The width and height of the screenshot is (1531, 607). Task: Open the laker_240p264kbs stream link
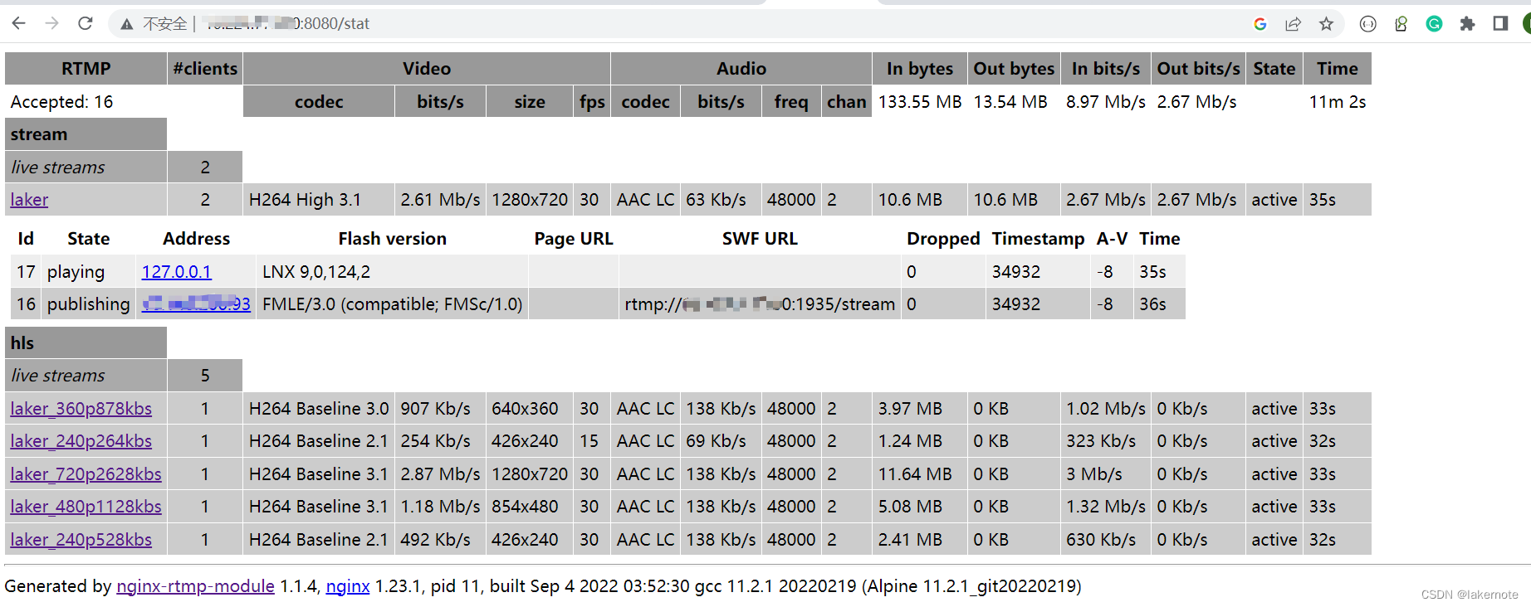point(81,441)
